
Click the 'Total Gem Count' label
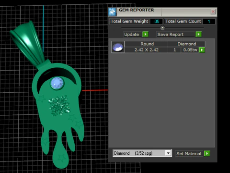click(x=183, y=21)
